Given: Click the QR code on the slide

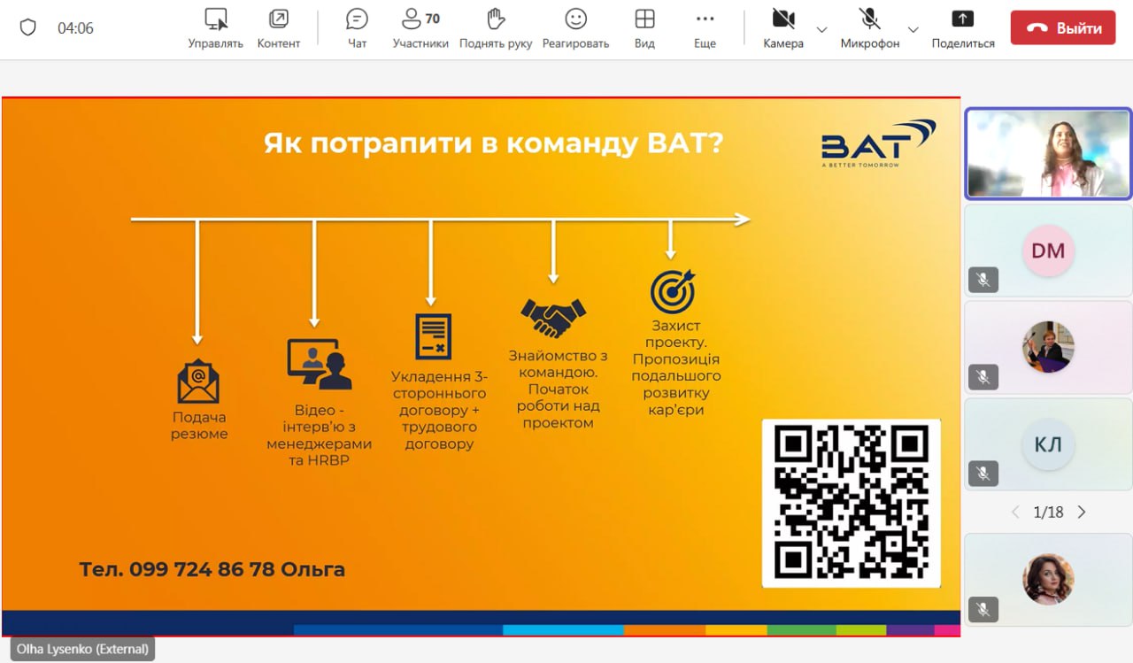Looking at the screenshot, I should click(x=851, y=503).
